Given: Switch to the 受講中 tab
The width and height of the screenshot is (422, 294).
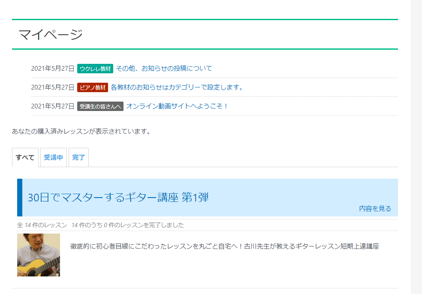Looking at the screenshot, I should click(53, 157).
